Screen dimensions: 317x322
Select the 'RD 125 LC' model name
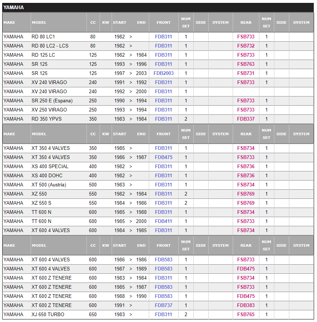[43, 55]
